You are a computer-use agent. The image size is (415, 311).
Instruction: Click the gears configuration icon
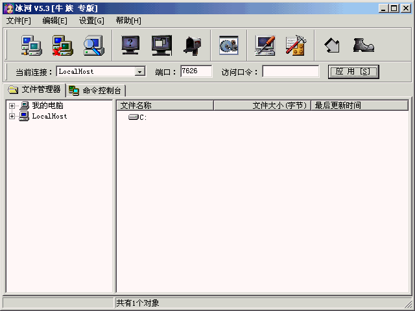click(x=229, y=45)
